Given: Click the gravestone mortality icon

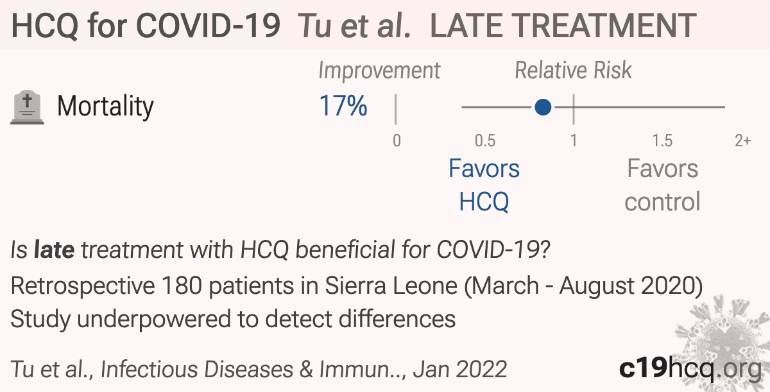Looking at the screenshot, I should (28, 107).
